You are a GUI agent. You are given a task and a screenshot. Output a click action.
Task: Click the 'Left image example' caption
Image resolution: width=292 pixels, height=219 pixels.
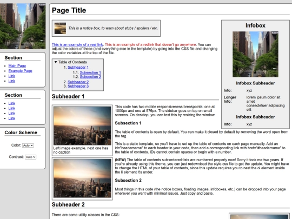(81, 150)
